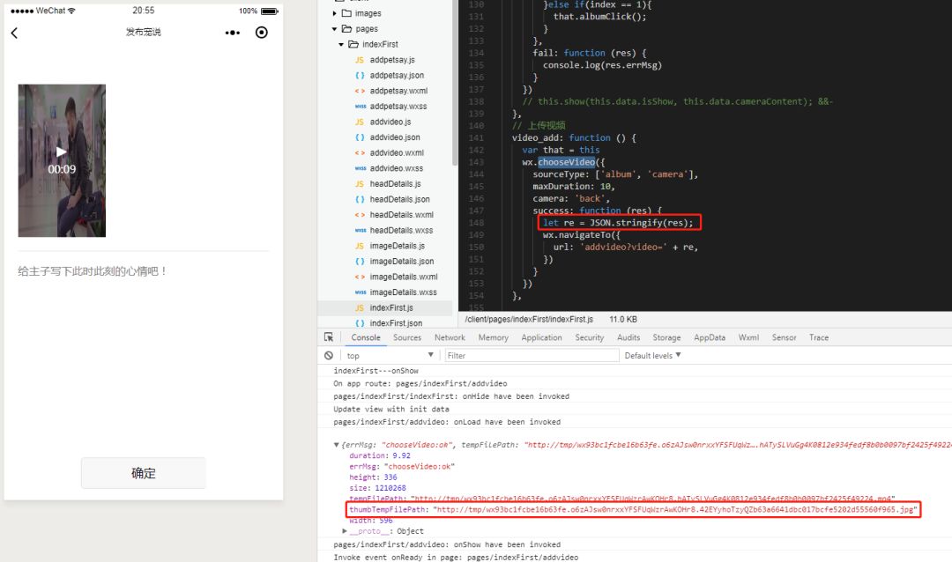This screenshot has width=952, height=562.
Task: Switch to the AppData tab
Action: (x=709, y=337)
